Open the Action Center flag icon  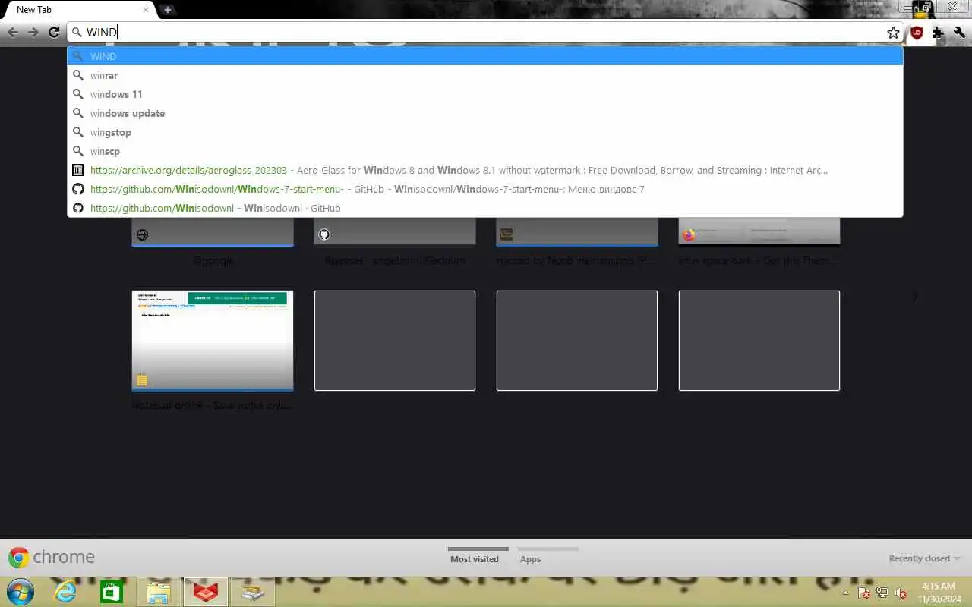tap(864, 593)
